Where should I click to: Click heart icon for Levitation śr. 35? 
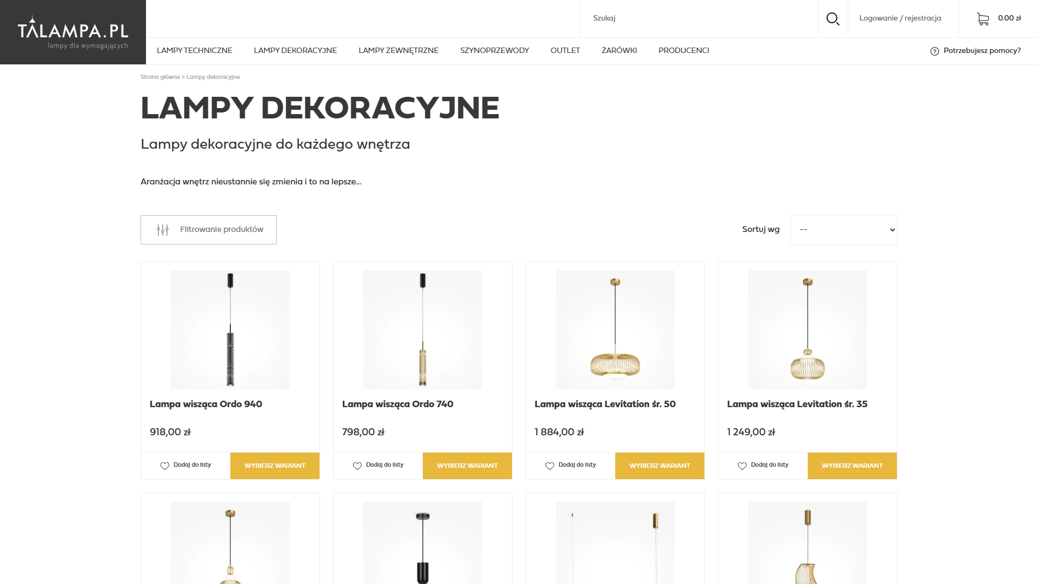pos(742,466)
